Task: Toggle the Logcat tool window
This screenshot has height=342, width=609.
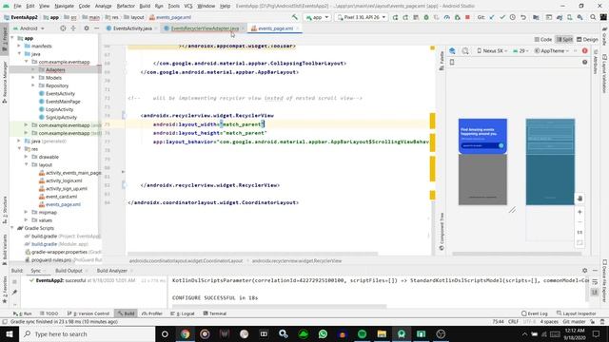Action: tap(182, 313)
